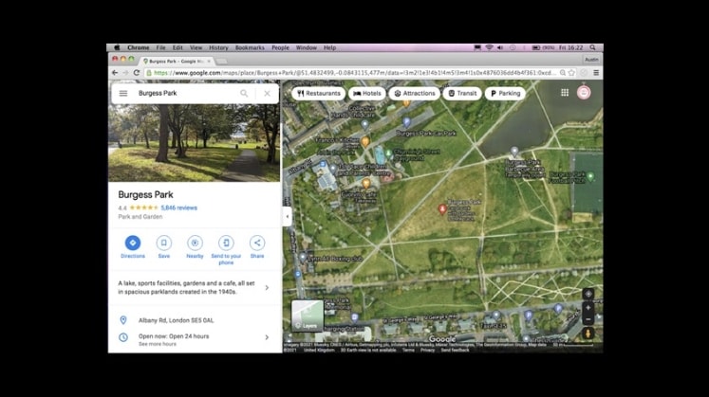Expand the park description summary
The width and height of the screenshot is (709, 397).
(266, 287)
